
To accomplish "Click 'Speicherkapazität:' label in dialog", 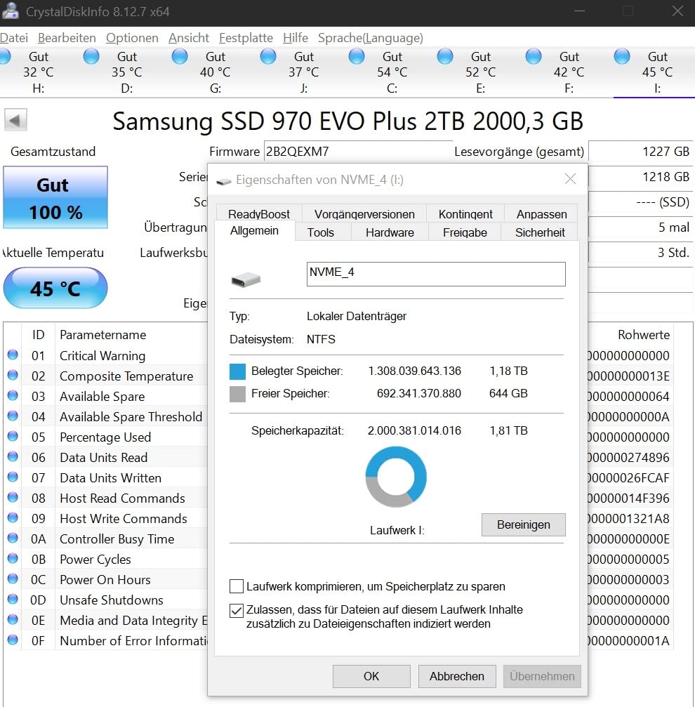I will 298,430.
